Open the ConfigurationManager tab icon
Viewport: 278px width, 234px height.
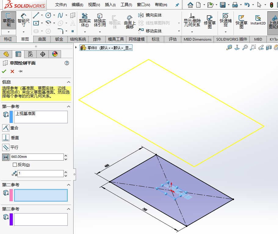click(30, 54)
